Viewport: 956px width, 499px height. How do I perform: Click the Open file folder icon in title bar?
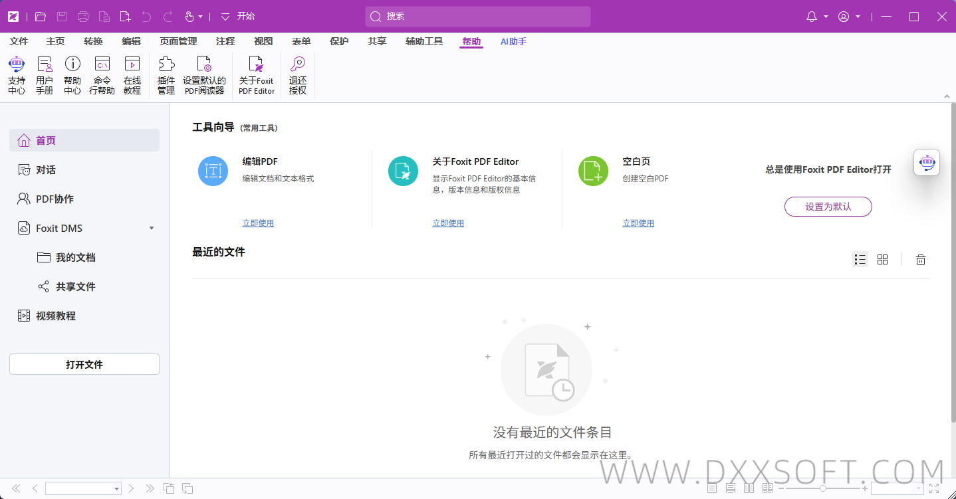41,17
